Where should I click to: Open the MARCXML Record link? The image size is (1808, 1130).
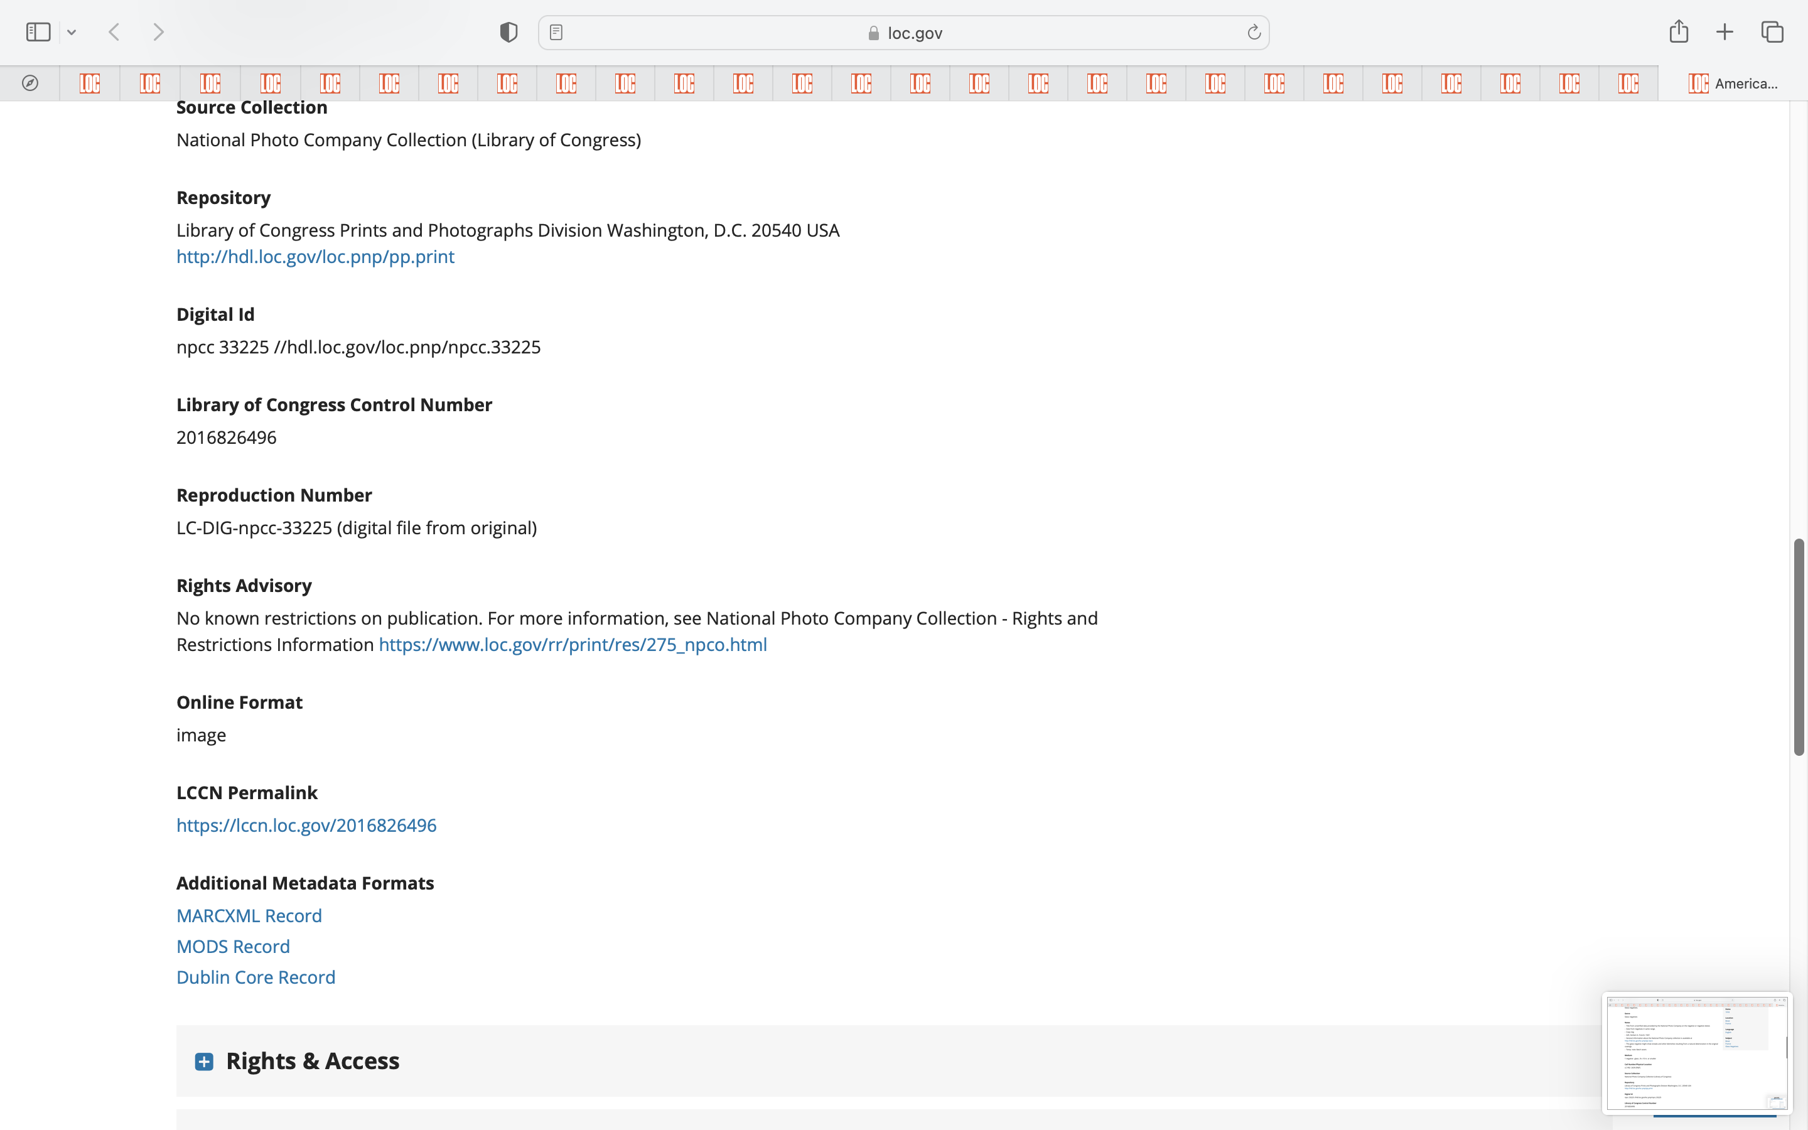click(249, 915)
